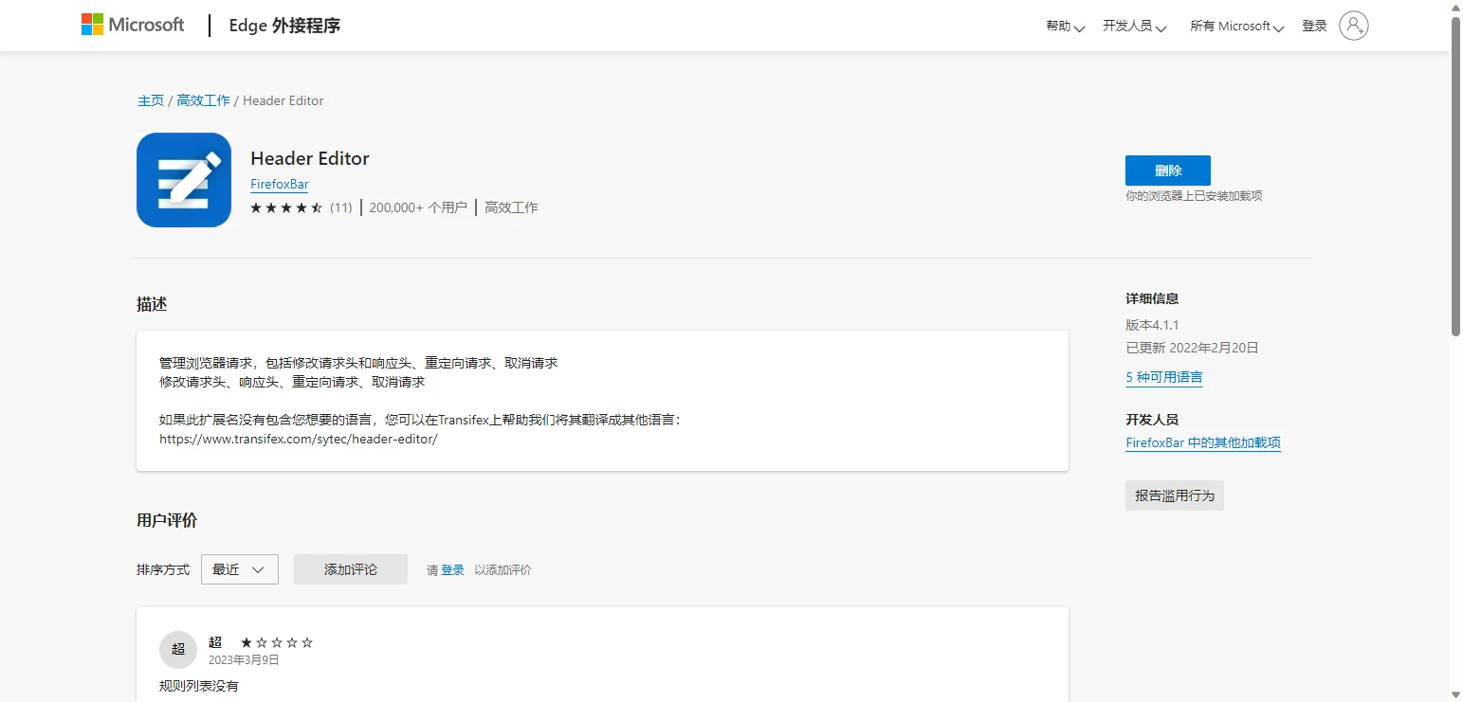Open the Header Editor extension icon
This screenshot has height=702, width=1463.
tap(184, 180)
